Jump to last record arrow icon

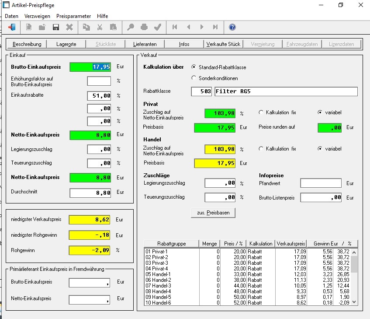coord(215,27)
